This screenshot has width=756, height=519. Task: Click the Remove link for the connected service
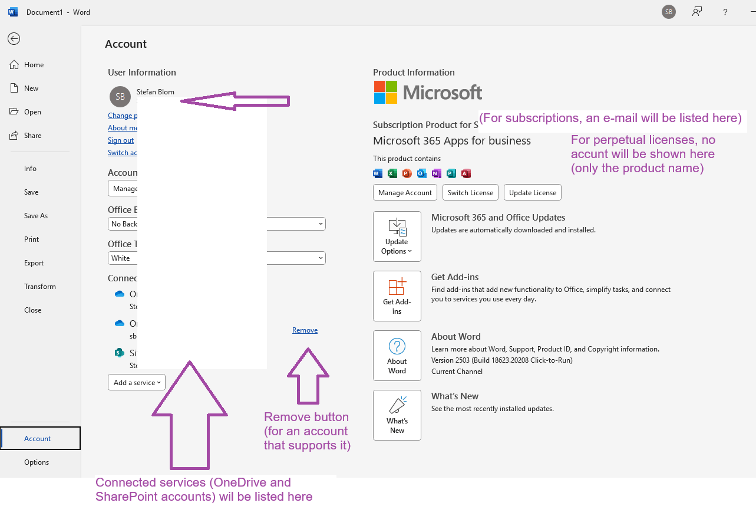point(305,330)
